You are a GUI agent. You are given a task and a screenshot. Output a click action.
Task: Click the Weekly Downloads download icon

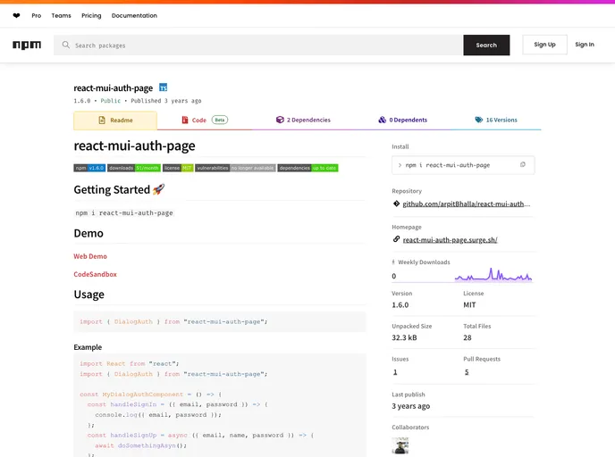393,262
